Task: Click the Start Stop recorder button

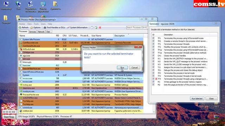Action: [x=9, y=117]
